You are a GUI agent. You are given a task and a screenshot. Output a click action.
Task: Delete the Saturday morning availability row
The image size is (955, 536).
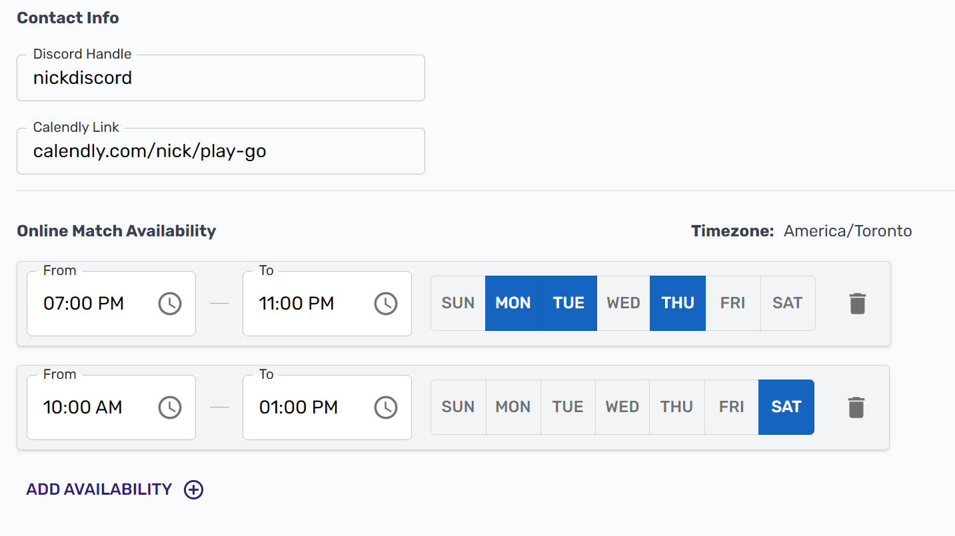(x=856, y=407)
